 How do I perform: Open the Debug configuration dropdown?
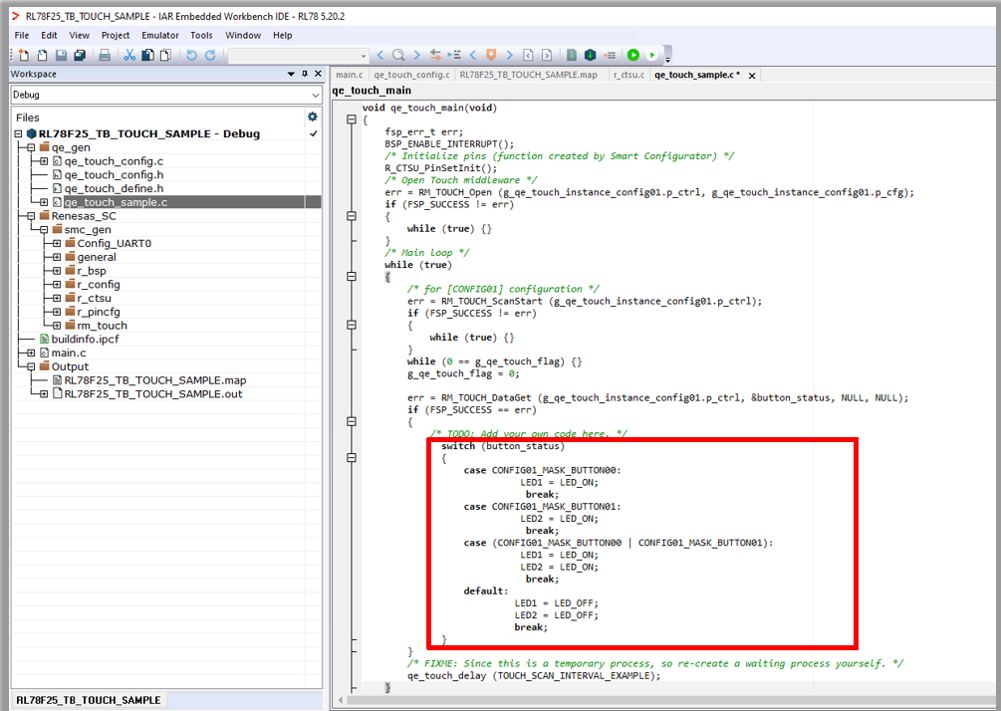(x=314, y=95)
